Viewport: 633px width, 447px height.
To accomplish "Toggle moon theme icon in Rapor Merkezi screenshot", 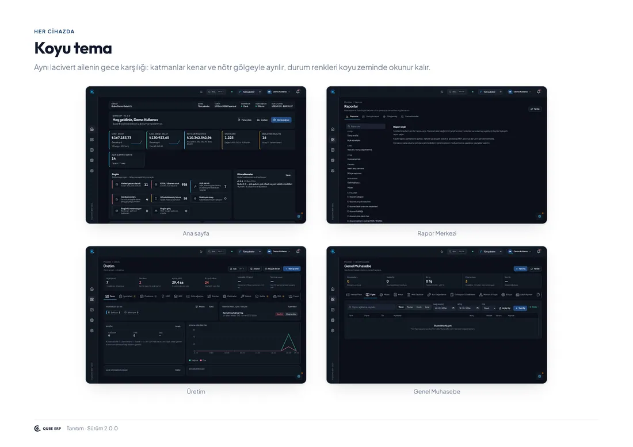I will (442, 92).
